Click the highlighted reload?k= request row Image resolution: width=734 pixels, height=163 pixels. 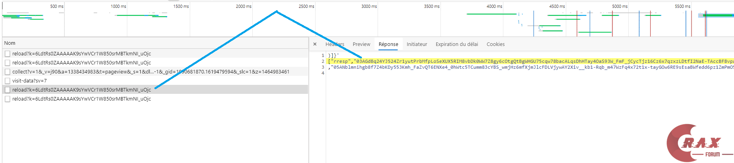coord(155,90)
